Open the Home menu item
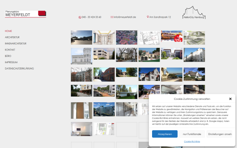Viewport: 237px width, 148px height. tap(8, 31)
